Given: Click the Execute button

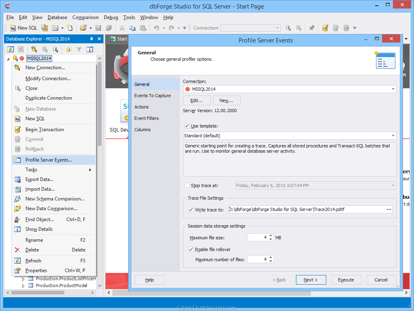Looking at the screenshot, I should [x=346, y=280].
